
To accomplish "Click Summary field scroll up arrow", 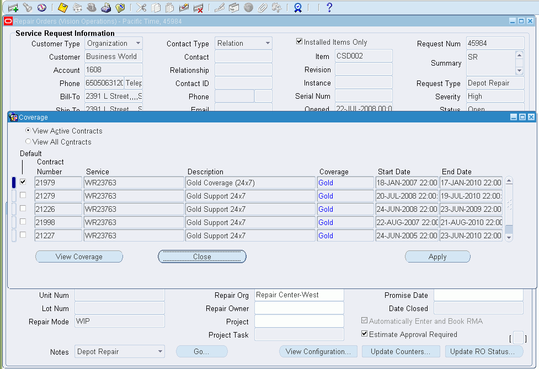I will (x=519, y=55).
